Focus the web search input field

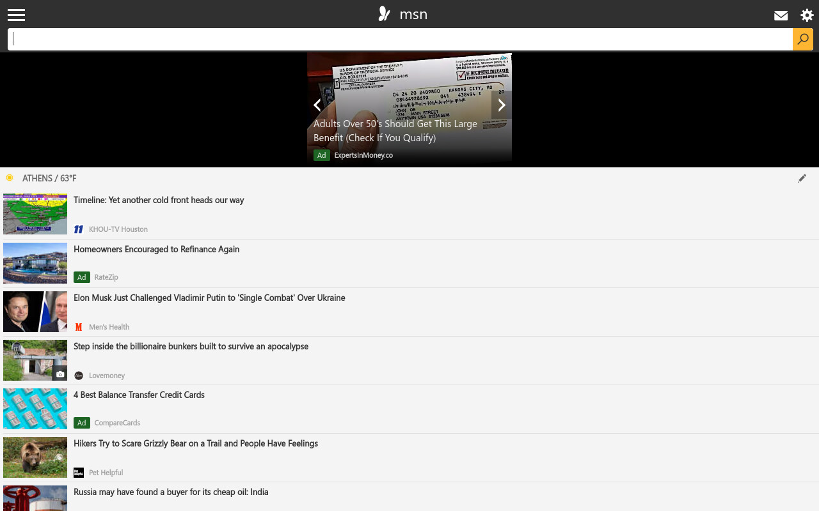[x=400, y=39]
